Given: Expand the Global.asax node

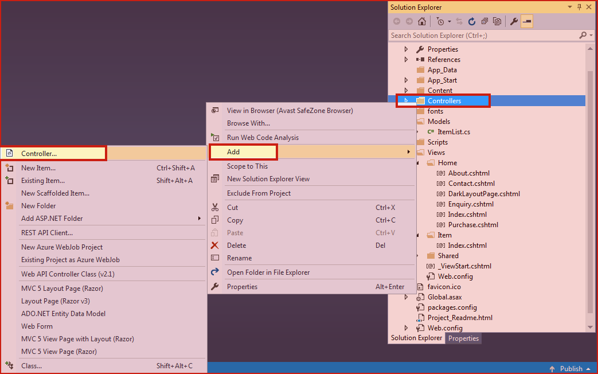Looking at the screenshot, I should [406, 297].
